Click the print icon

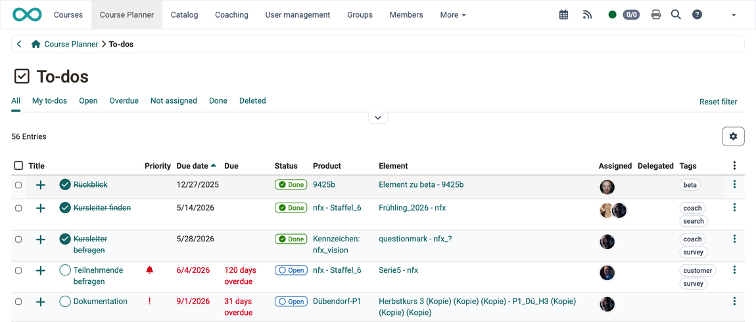pos(655,15)
